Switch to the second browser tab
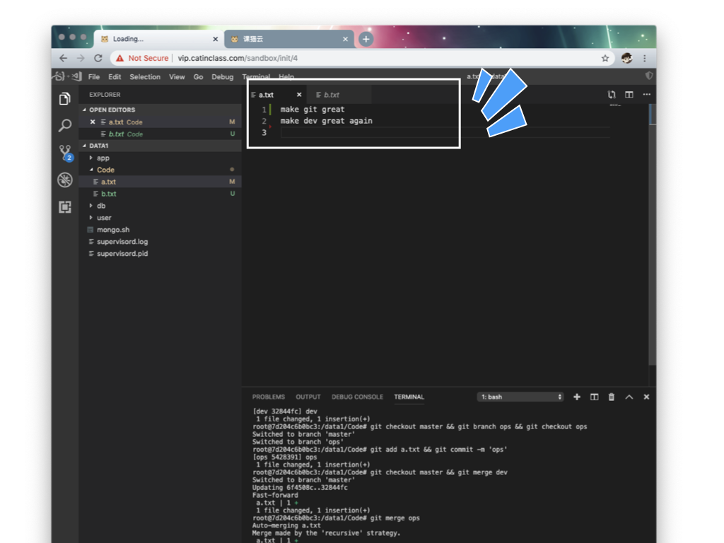 [289, 40]
